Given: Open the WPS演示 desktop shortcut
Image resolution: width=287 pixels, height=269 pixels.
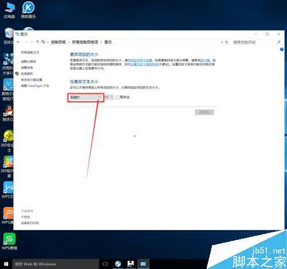Looking at the screenshot, I should (7, 216).
